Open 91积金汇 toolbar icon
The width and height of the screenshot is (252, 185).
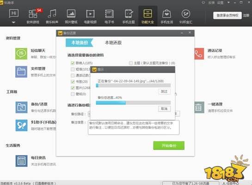point(186,17)
